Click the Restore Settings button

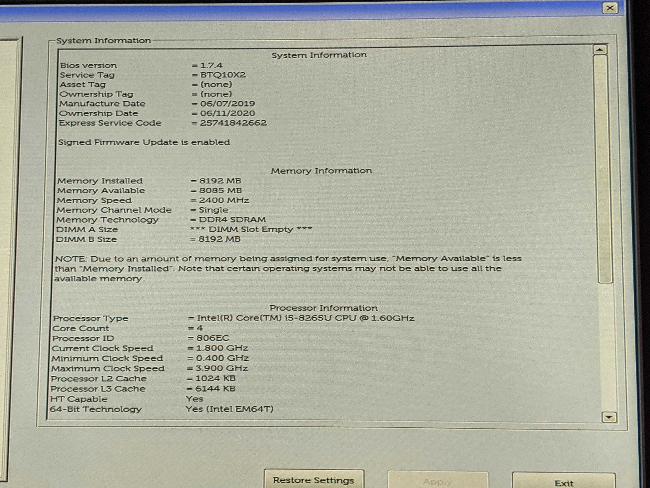314,480
